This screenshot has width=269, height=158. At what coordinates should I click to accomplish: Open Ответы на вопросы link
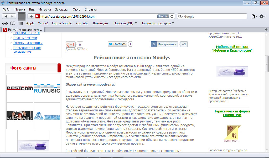(x=28, y=43)
